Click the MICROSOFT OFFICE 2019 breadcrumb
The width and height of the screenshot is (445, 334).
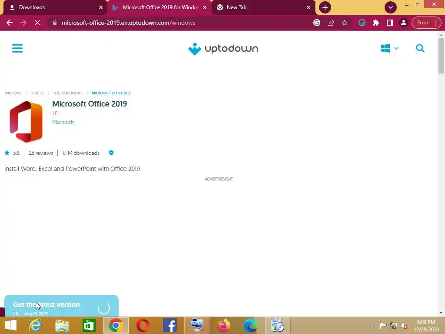click(111, 93)
